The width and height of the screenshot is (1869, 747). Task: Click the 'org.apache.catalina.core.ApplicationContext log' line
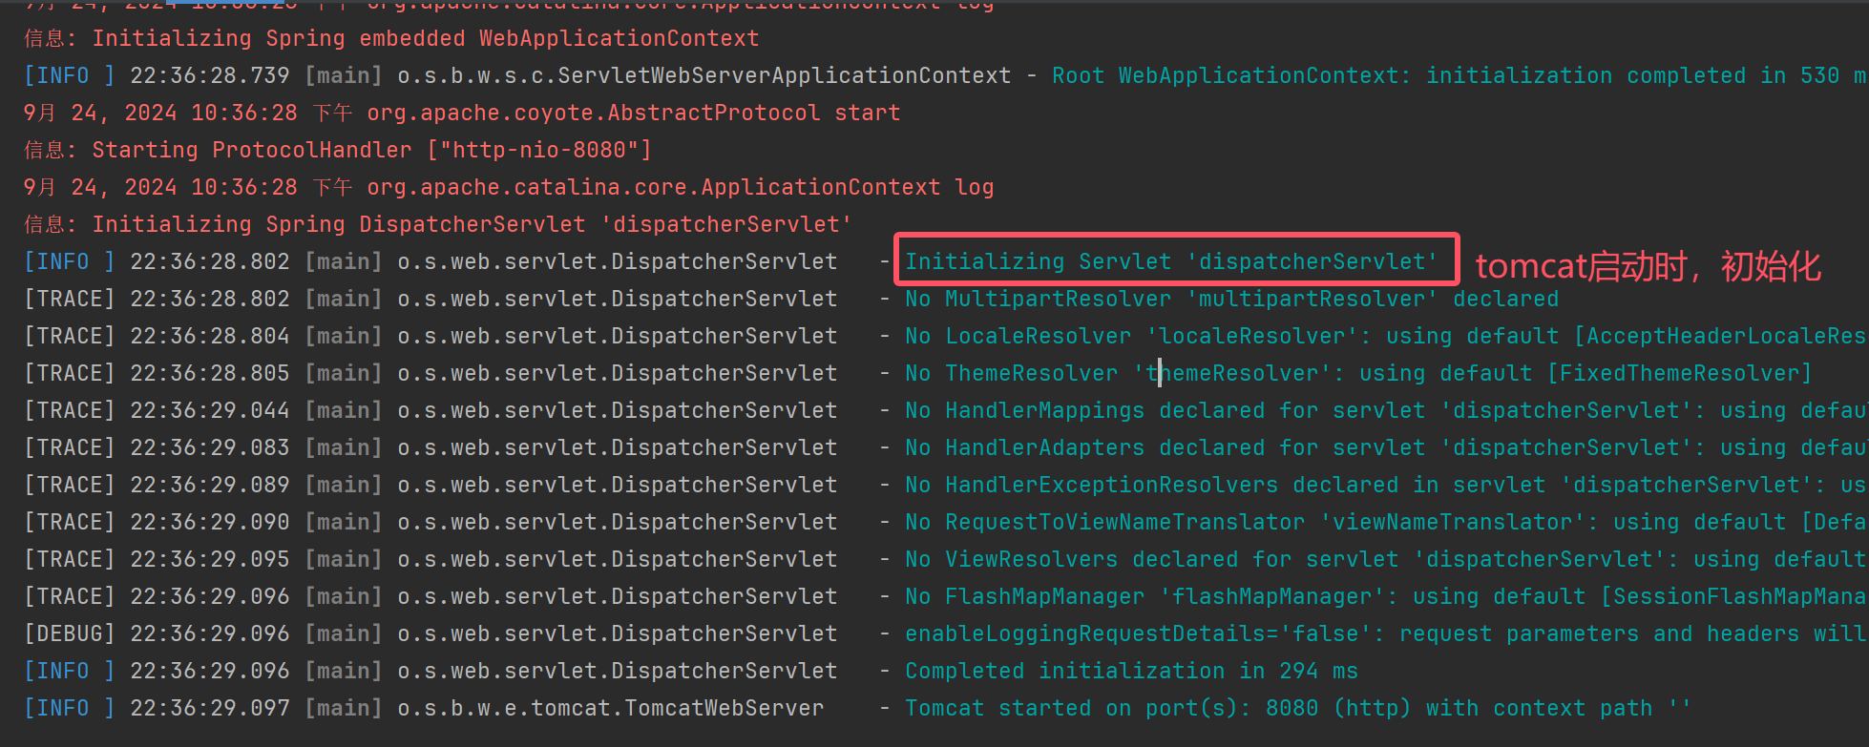[509, 187]
